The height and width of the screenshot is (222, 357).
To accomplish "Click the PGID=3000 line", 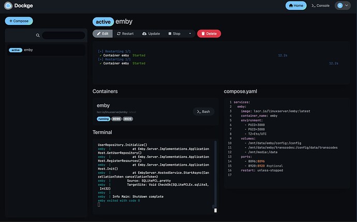I will pos(255,129).
